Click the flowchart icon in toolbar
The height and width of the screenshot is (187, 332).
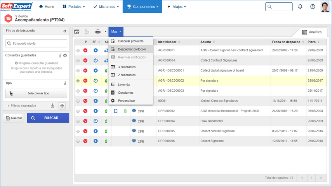click(87, 32)
